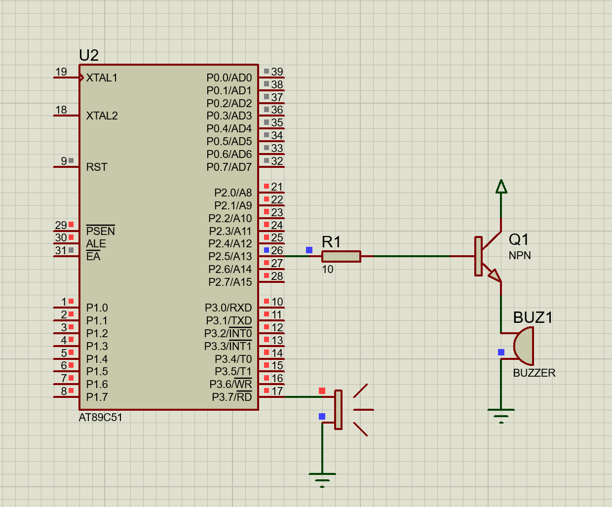Click the P3.7/RD pin label
The image size is (612, 507).
pyautogui.click(x=232, y=397)
